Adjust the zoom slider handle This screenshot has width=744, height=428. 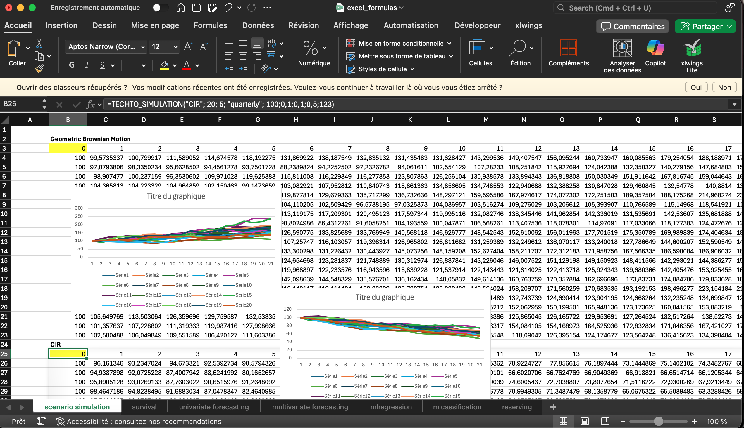(658, 421)
